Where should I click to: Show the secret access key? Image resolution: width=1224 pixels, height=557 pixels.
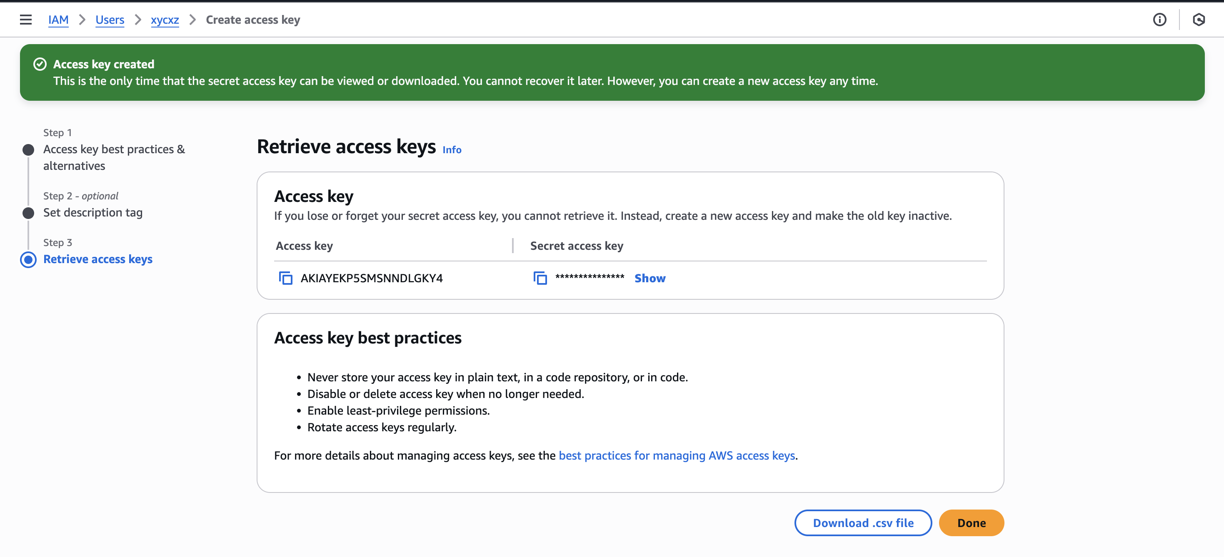[649, 278]
